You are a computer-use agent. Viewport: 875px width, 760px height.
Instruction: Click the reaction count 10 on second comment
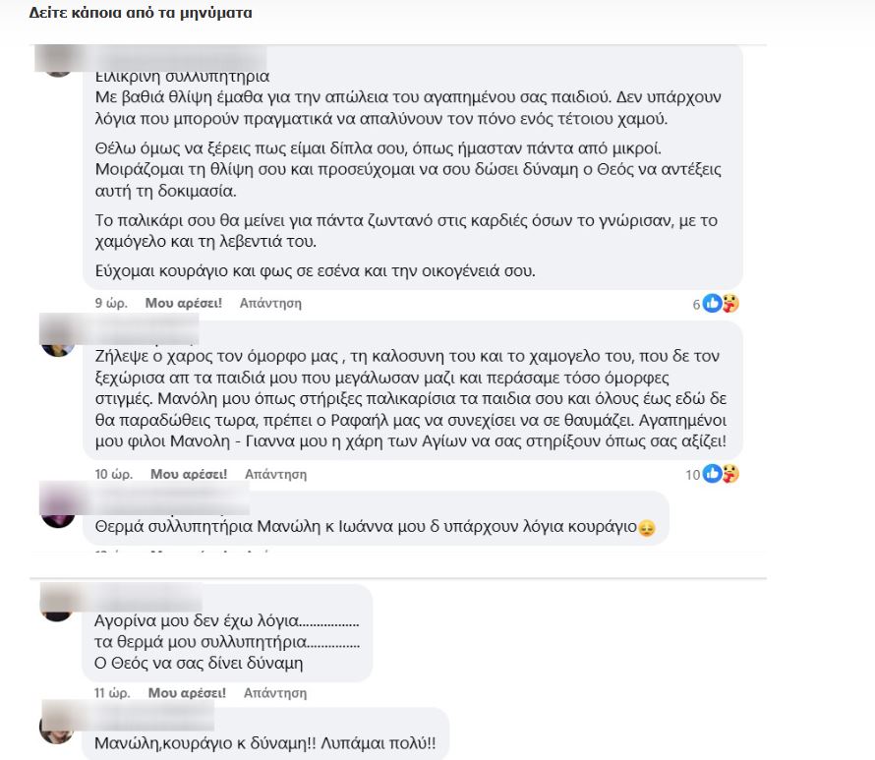[x=693, y=475]
